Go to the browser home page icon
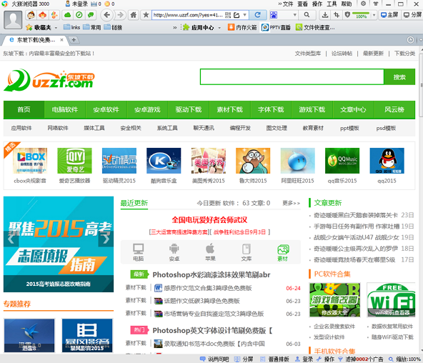423x363 pixels. point(134,15)
